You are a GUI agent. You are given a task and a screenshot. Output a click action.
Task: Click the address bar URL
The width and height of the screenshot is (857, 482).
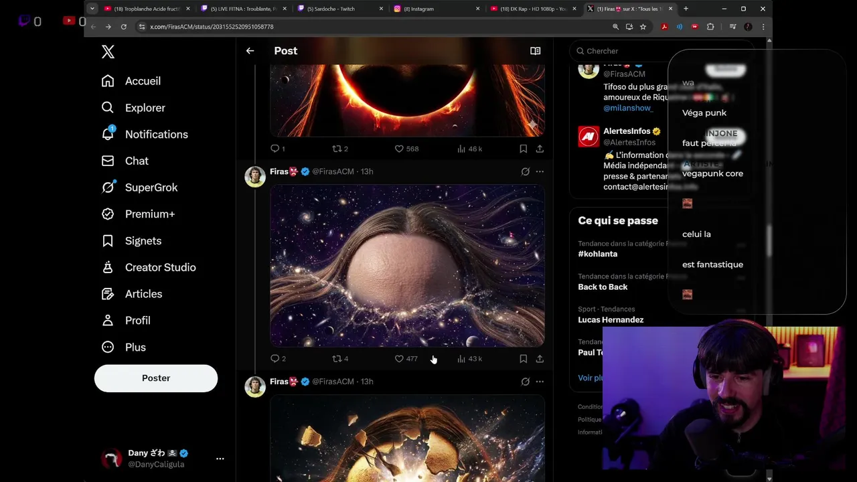tap(212, 27)
